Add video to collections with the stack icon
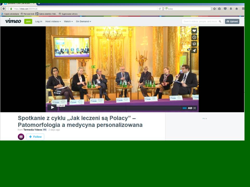 tap(194, 44)
